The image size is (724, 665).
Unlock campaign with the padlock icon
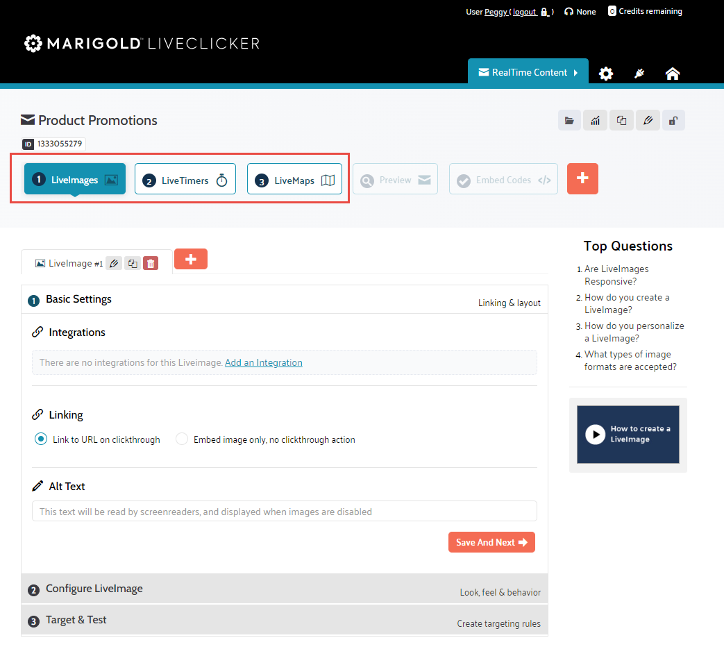point(673,120)
